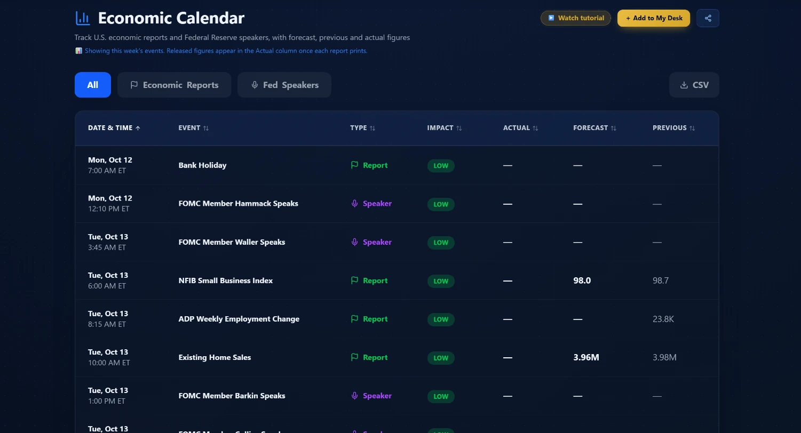This screenshot has width=801, height=433.
Task: Click the LOW impact badge for Bank Holiday
Action: [441, 166]
